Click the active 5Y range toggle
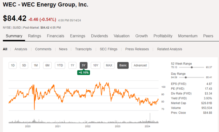The height and width of the screenshot is (132, 219). coord(83,65)
